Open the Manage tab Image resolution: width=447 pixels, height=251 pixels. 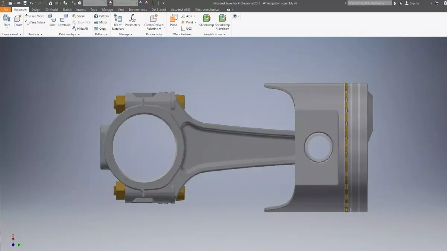click(x=107, y=9)
